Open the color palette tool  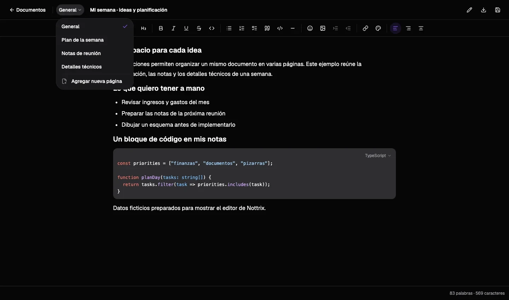tap(378, 28)
